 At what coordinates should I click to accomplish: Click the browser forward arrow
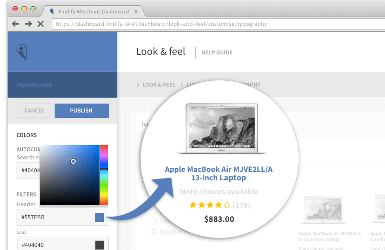coord(28,24)
